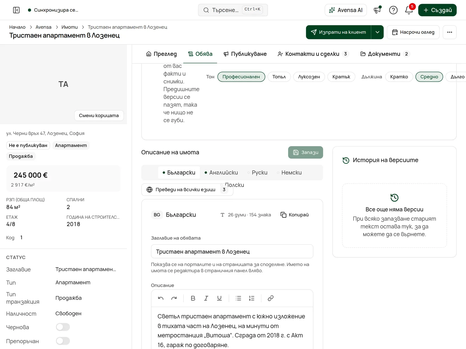Toggle the Препоръчан switch

(x=63, y=341)
